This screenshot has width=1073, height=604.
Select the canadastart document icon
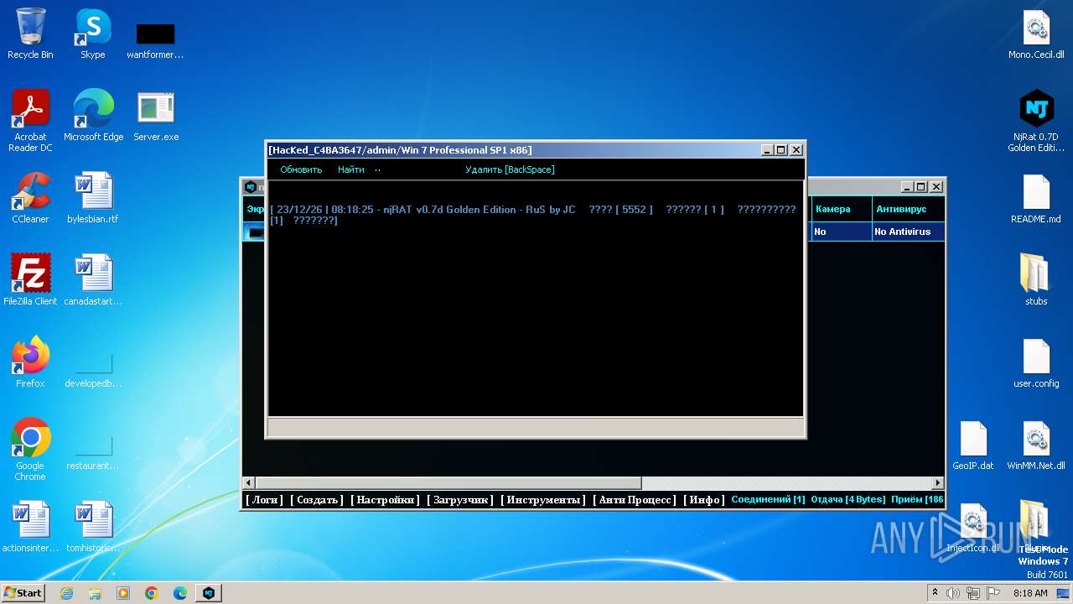[93, 280]
